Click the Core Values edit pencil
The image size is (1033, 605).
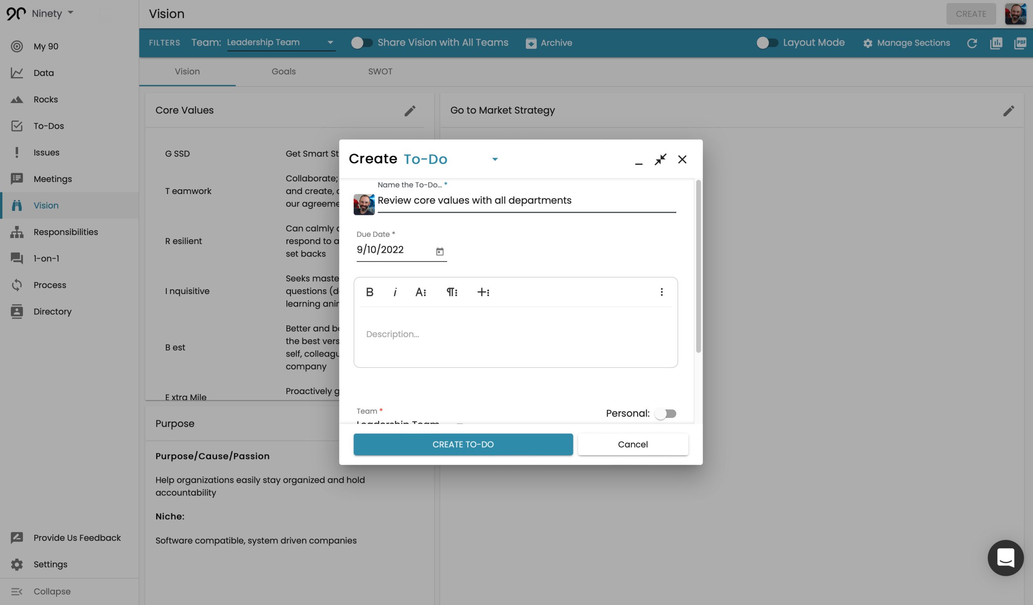tap(410, 111)
